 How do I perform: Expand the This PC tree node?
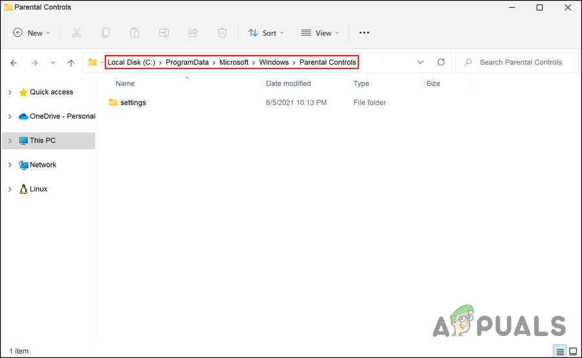click(x=10, y=141)
